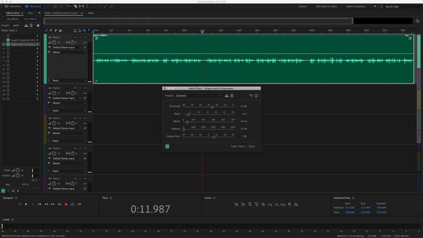The width and height of the screenshot is (423, 238).
Task: Solo Track 1
Action: 80,37
